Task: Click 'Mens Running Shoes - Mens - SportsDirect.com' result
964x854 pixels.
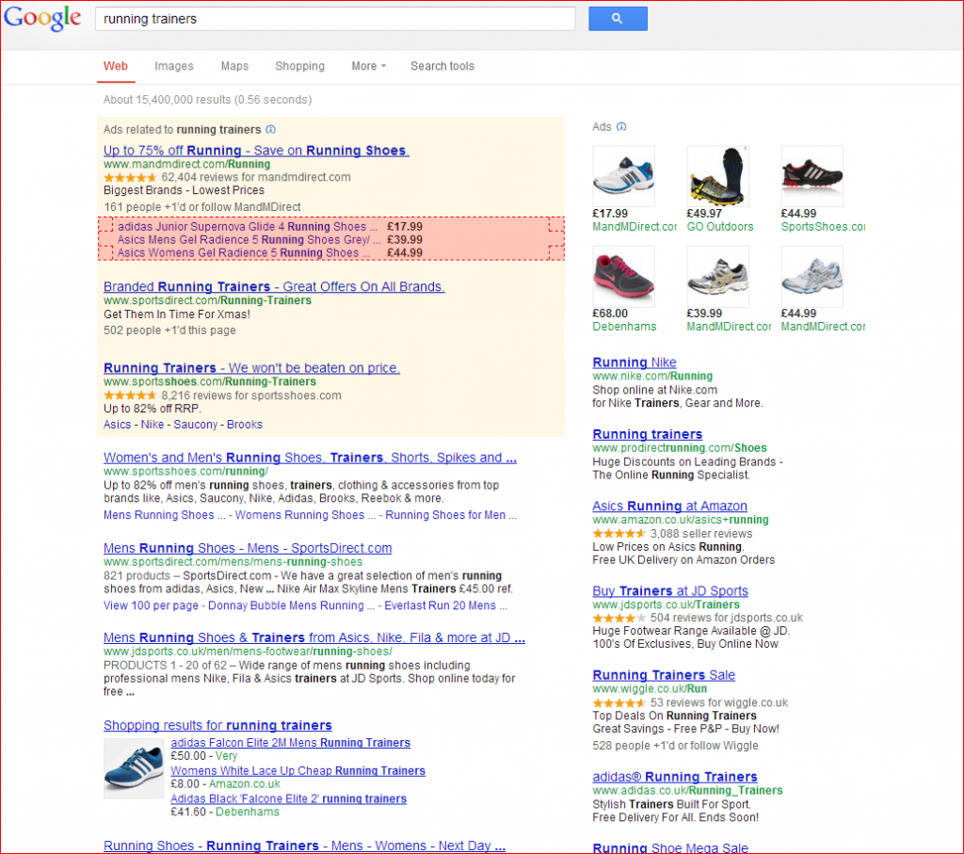Action: 247,547
